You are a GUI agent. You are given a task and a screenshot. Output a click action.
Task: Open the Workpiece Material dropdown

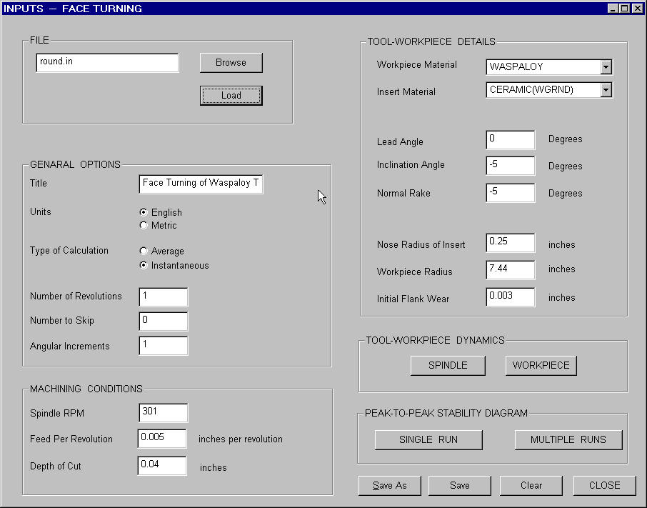pos(606,67)
